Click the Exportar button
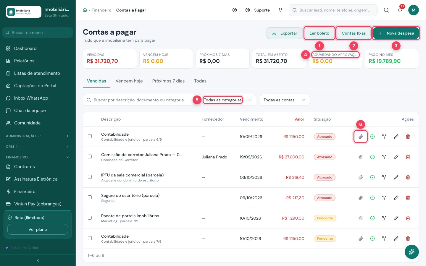This screenshot has width=426, height=266. [284, 33]
